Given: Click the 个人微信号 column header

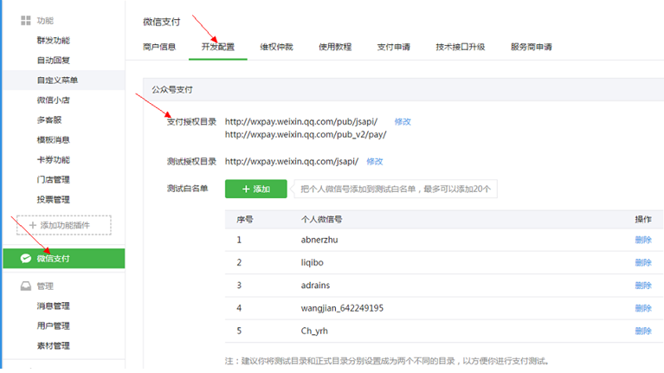Looking at the screenshot, I should 321,219.
